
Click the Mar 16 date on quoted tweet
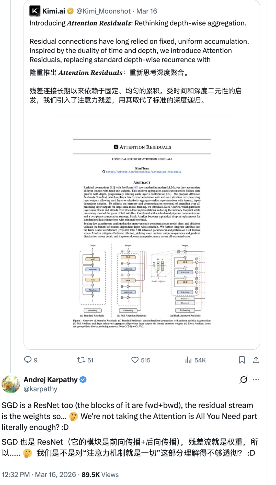click(x=147, y=11)
